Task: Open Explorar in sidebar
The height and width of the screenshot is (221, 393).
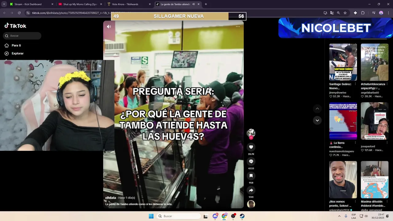Action: point(14,53)
